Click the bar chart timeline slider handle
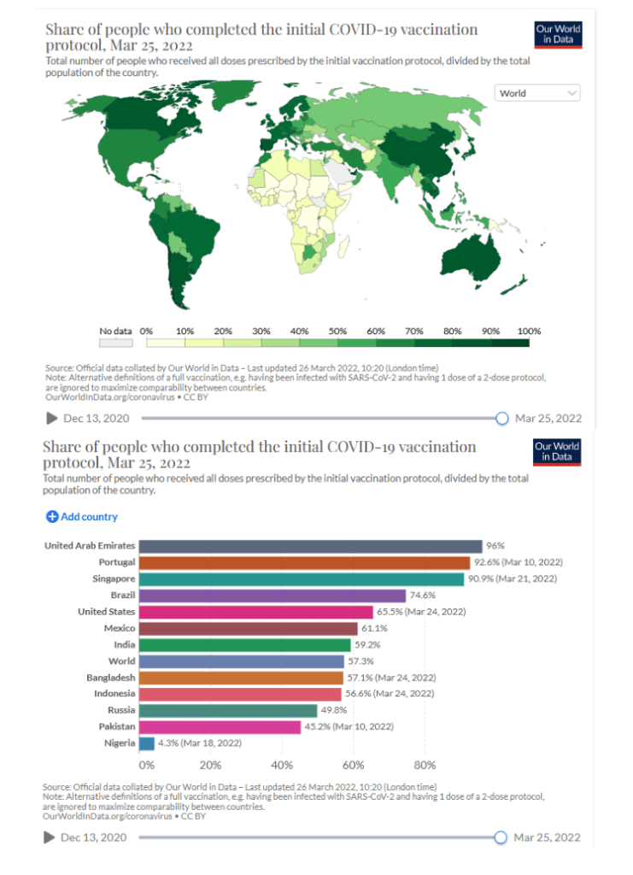 coord(501,837)
